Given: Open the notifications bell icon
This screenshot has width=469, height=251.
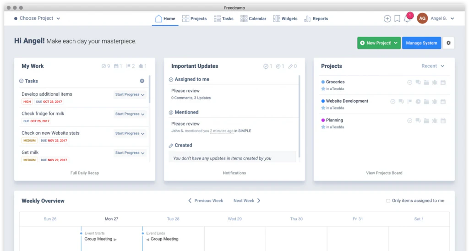Looking at the screenshot, I should [x=407, y=19].
